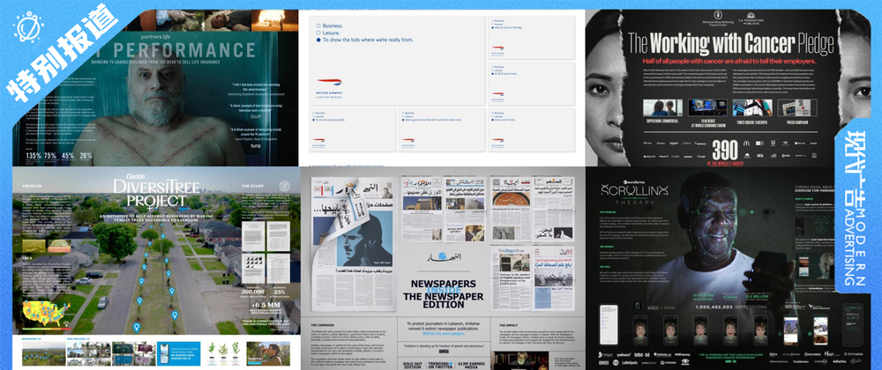
Task: Click 'NEWSPAPERS INSIDE THE NEWSPAPER EDITION' title
Action: coord(442,294)
